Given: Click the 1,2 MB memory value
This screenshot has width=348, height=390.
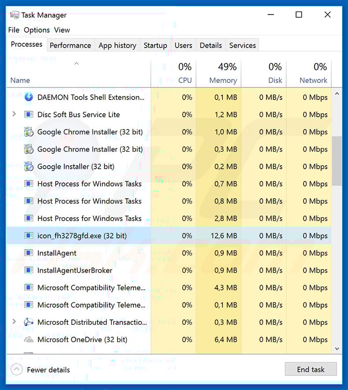Looking at the screenshot, I should [x=226, y=115].
